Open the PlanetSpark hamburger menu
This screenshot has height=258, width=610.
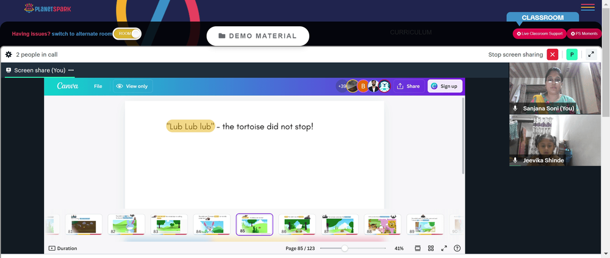point(587,7)
